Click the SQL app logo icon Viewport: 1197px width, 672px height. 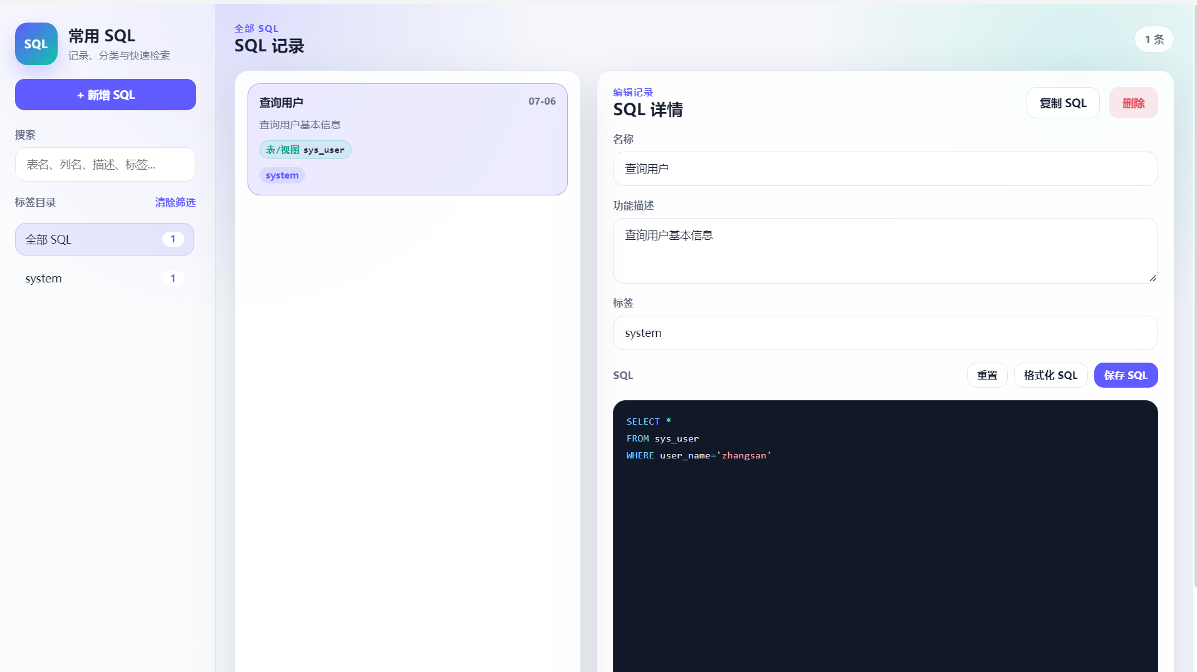click(36, 44)
